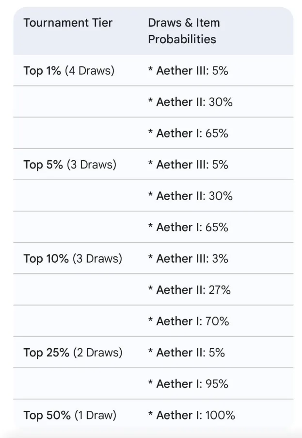Click the Draws & Item Probabilities header

[184, 31]
